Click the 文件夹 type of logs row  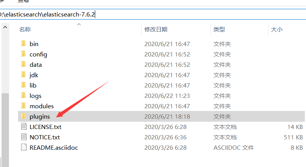(x=222, y=96)
